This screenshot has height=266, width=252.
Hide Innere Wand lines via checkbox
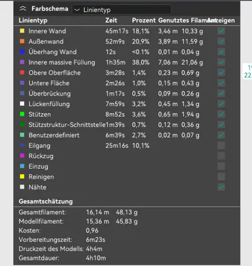pyautogui.click(x=221, y=31)
